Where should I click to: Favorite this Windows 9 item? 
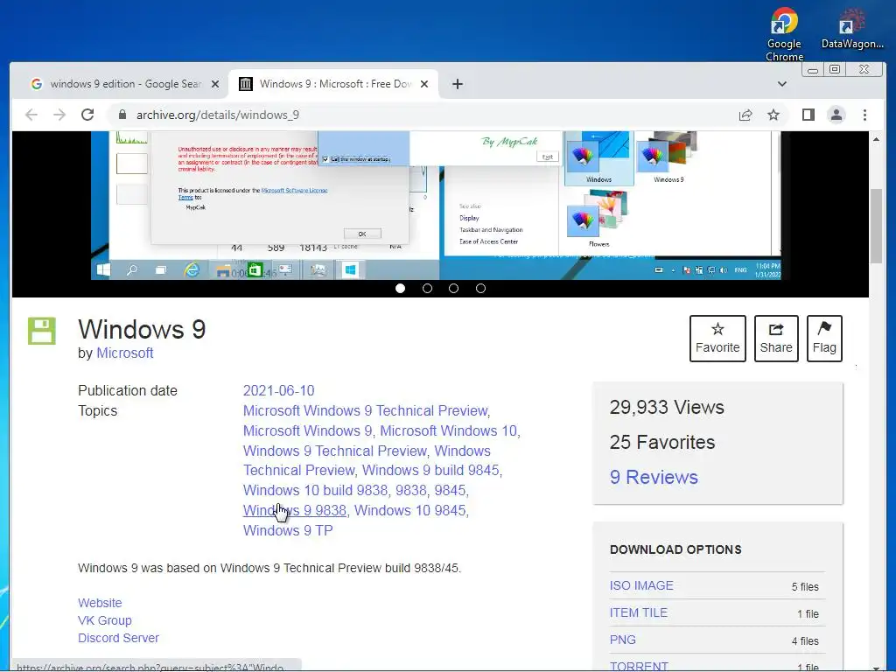717,339
